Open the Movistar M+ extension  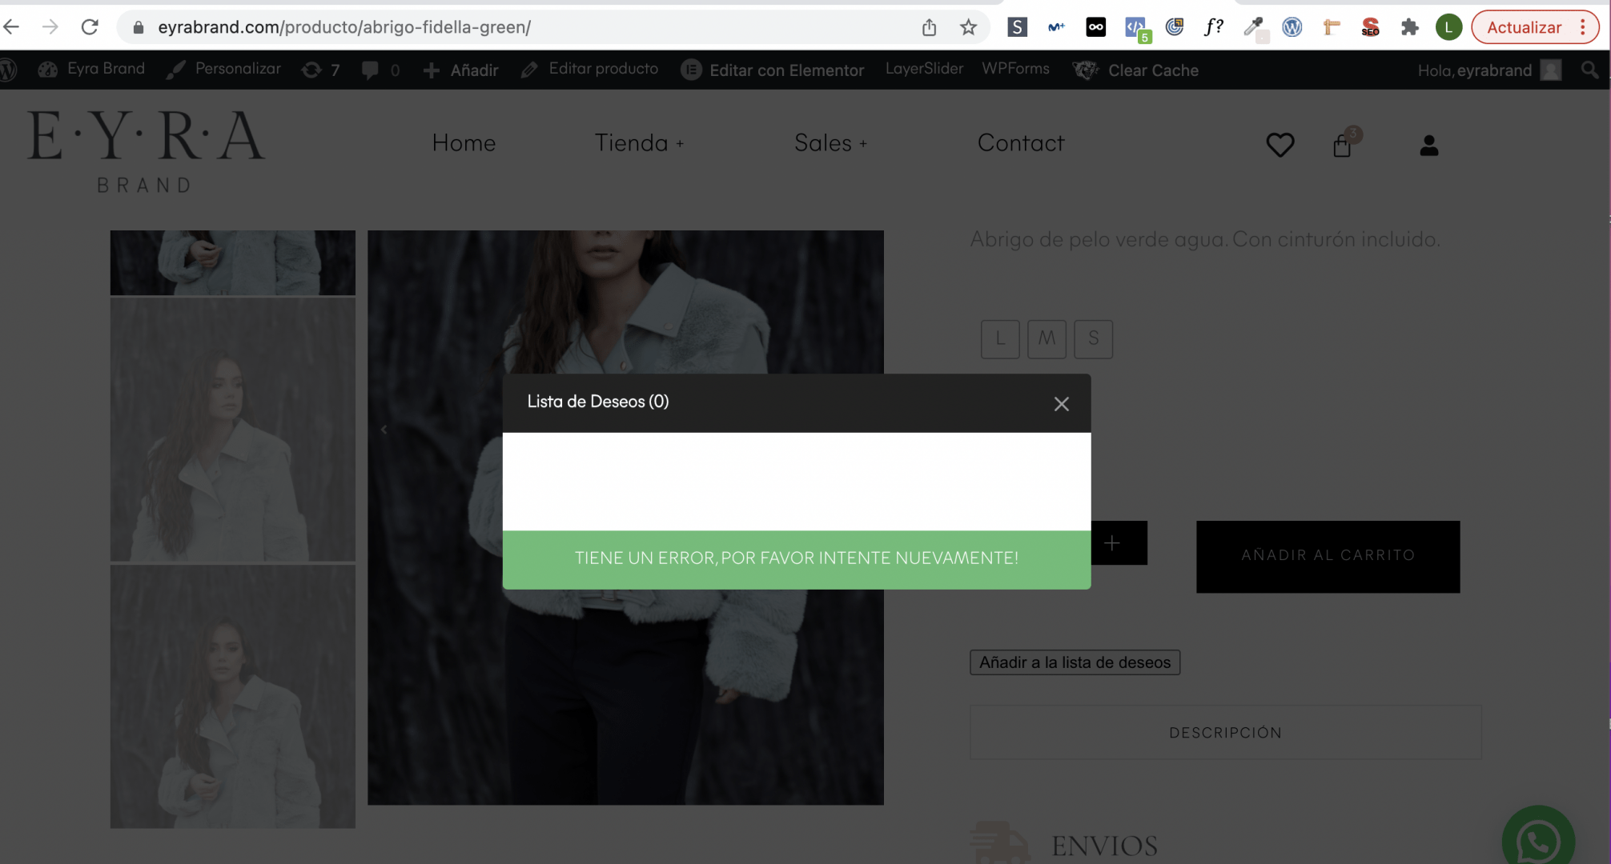(1056, 27)
